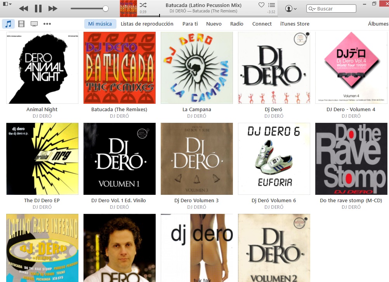Go to the iTunes Store

tap(294, 24)
